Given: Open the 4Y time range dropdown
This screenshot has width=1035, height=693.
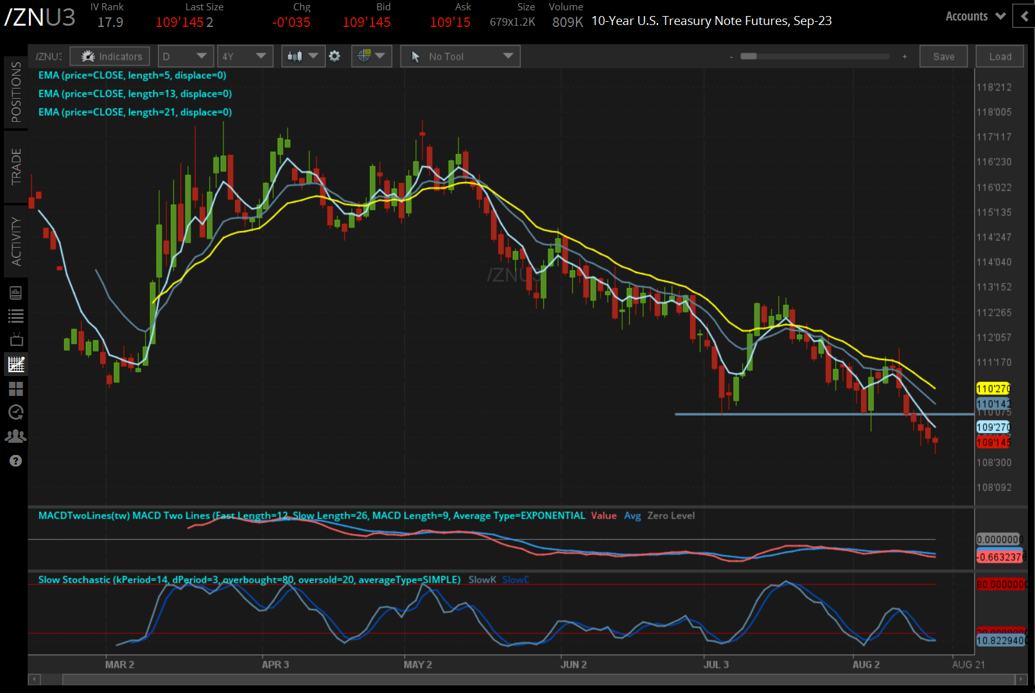Looking at the screenshot, I should point(245,56).
